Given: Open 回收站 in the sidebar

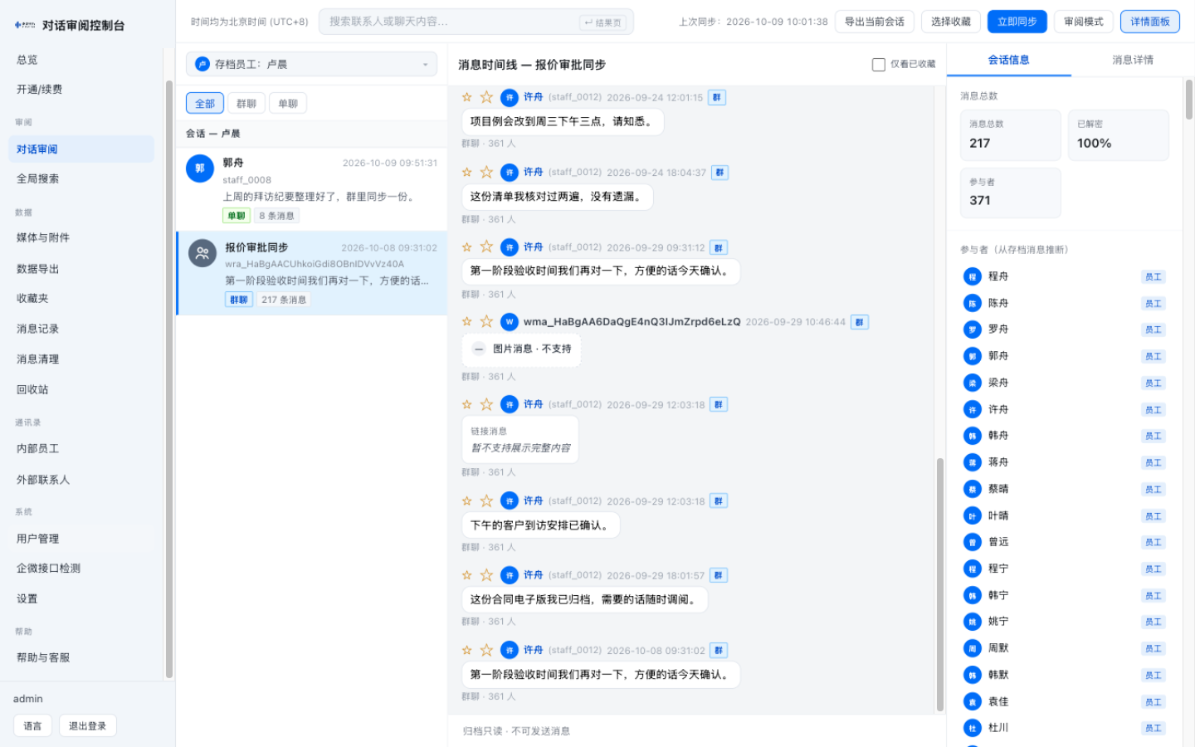Looking at the screenshot, I should click(81, 389).
